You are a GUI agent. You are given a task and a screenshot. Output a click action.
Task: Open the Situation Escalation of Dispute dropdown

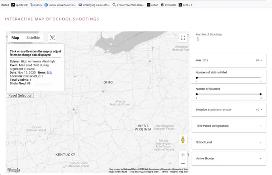[x=229, y=110]
